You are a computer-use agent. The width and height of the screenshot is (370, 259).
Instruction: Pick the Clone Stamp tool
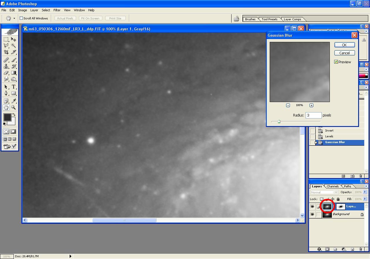6,66
